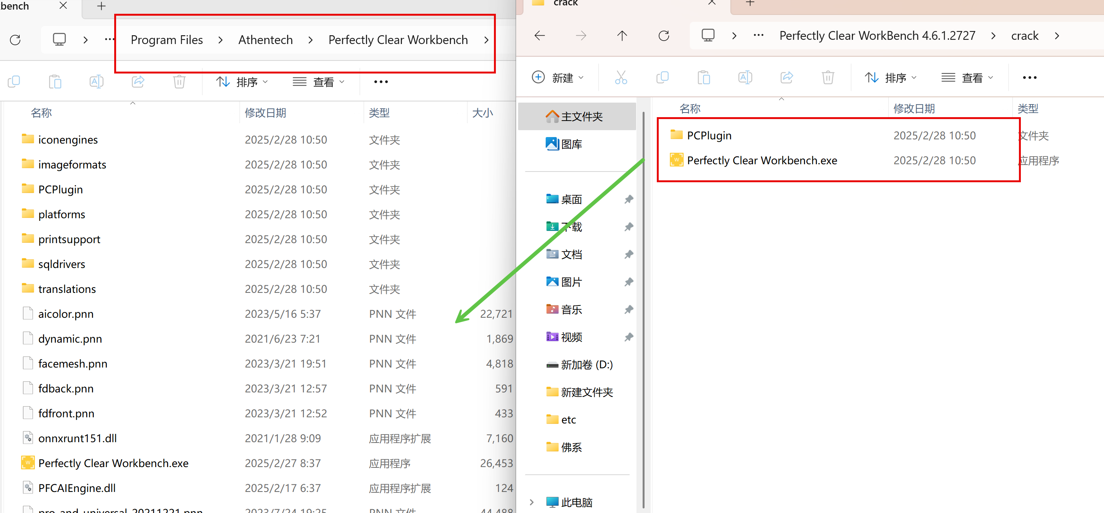
Task: Click the cut scissors icon
Action: (x=620, y=77)
